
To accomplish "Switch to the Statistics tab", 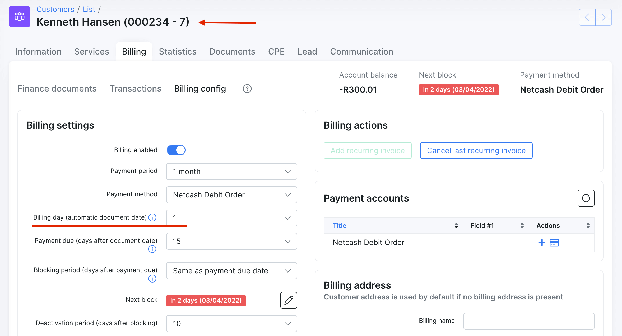I will click(178, 51).
